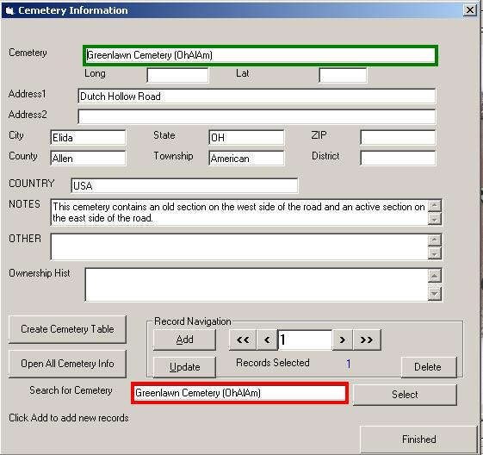Click the Finished button
The width and height of the screenshot is (483, 455).
pyautogui.click(x=418, y=439)
